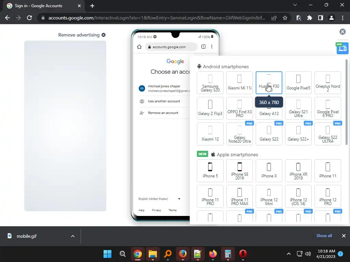Open the tab search chevron

pyautogui.click(x=295, y=5)
